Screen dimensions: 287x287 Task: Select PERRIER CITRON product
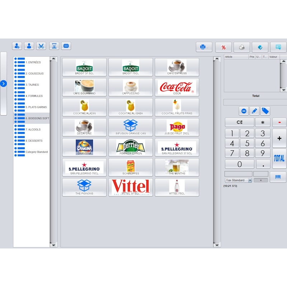[131, 147]
